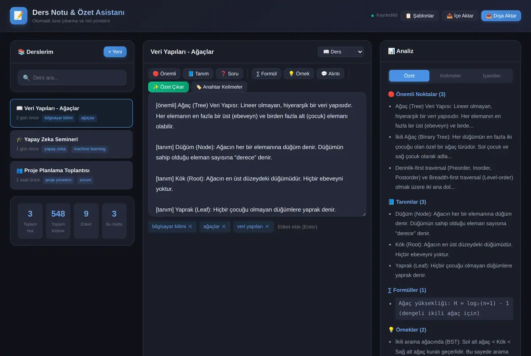The height and width of the screenshot is (356, 531).
Task: Insert a Soru marker
Action: coord(230,74)
